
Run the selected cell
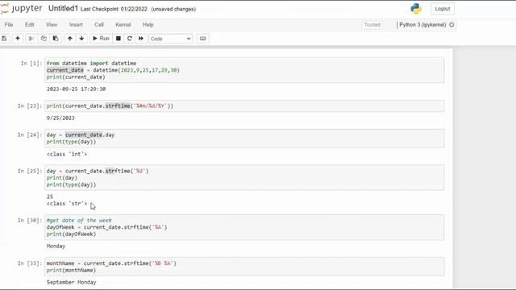(101, 39)
